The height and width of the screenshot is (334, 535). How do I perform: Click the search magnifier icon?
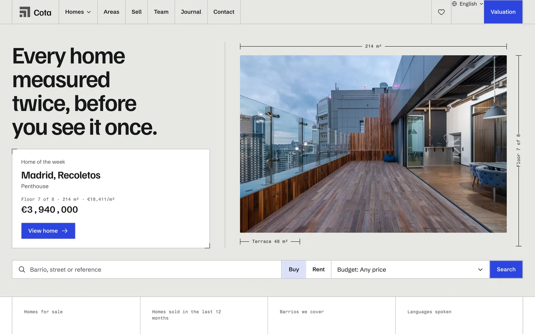pos(22,270)
